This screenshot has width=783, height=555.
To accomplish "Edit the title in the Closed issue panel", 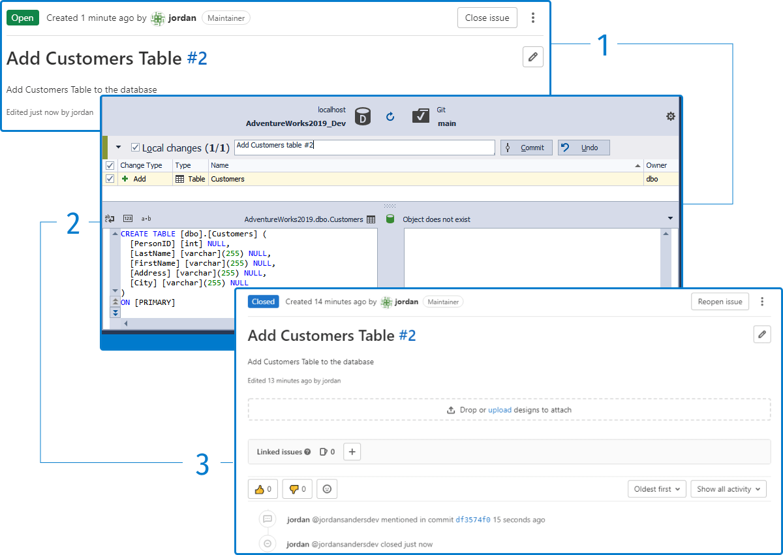I will pyautogui.click(x=761, y=334).
